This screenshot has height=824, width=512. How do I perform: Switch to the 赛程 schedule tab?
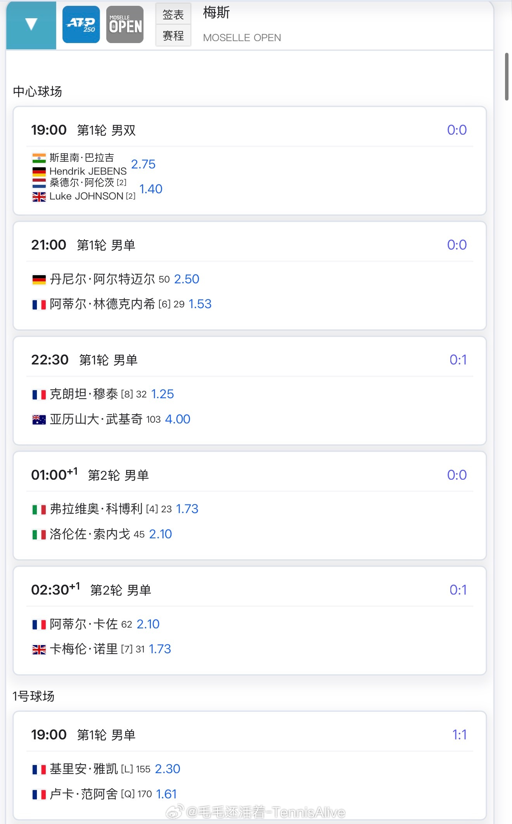point(173,36)
